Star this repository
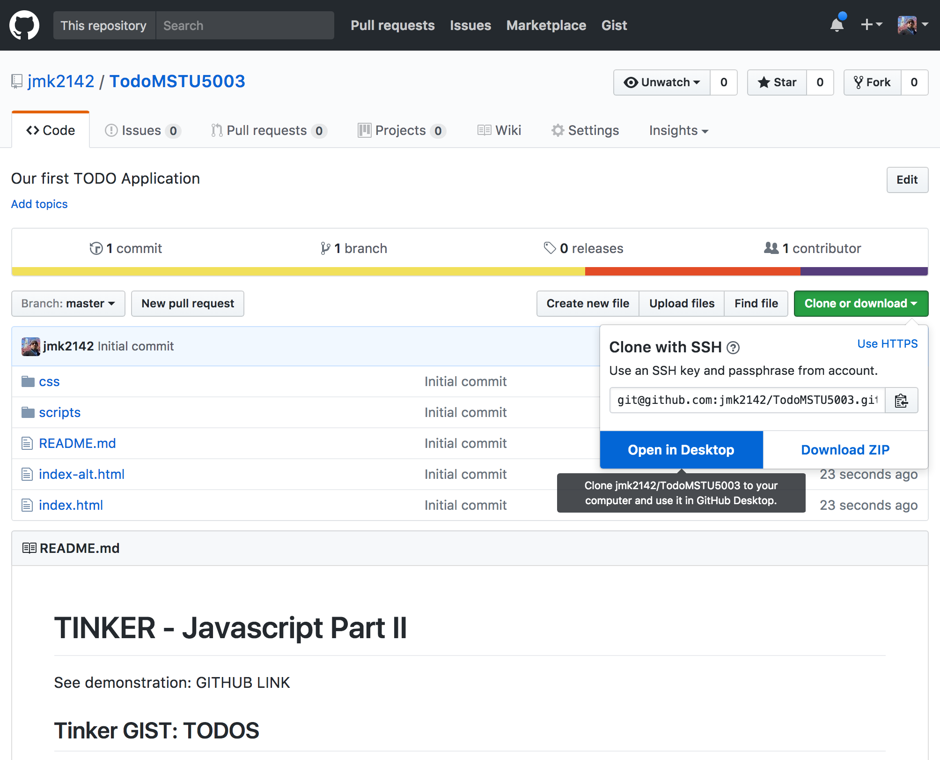This screenshot has width=940, height=760. [x=777, y=82]
